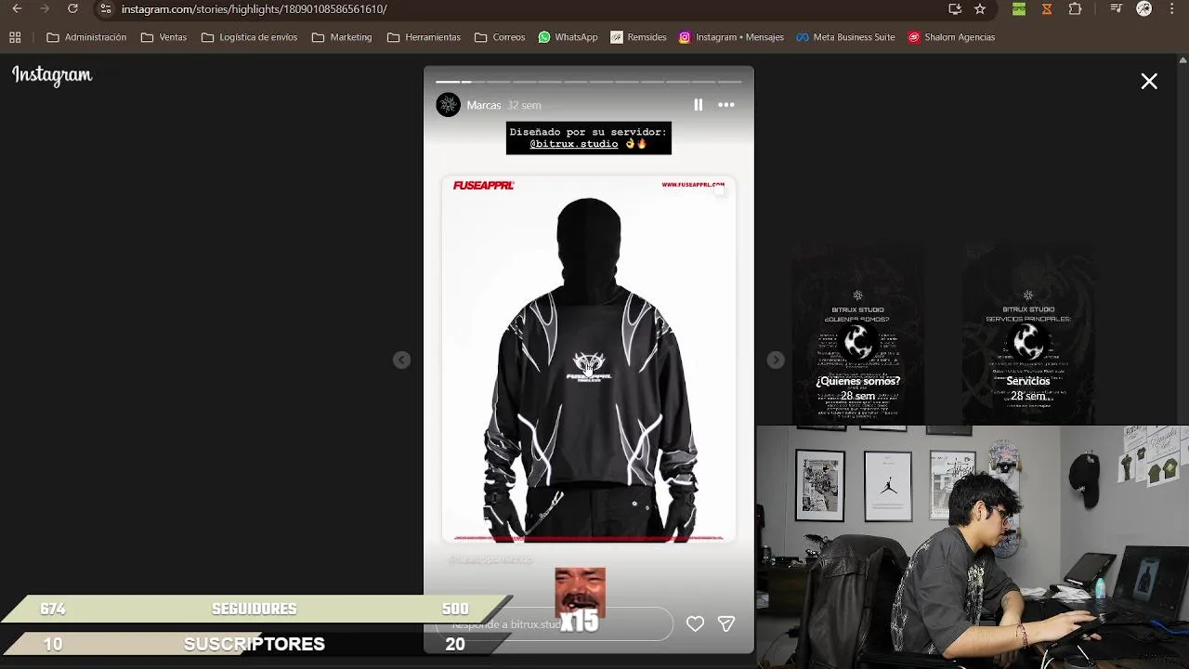Viewport: 1189px width, 669px height.
Task: Open Meta Business Suite bookmark
Action: point(845,37)
